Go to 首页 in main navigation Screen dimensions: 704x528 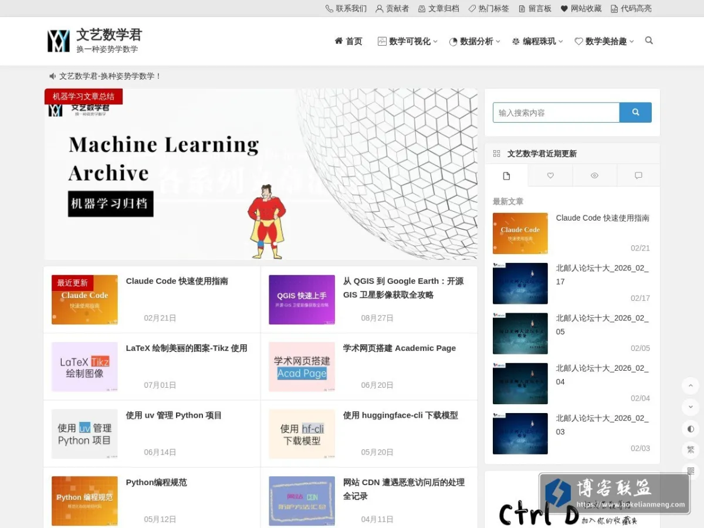(x=348, y=41)
